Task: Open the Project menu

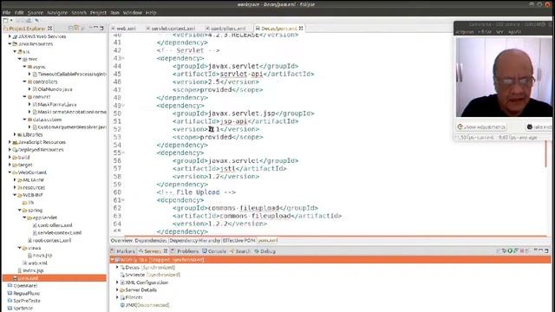Action: (98, 13)
